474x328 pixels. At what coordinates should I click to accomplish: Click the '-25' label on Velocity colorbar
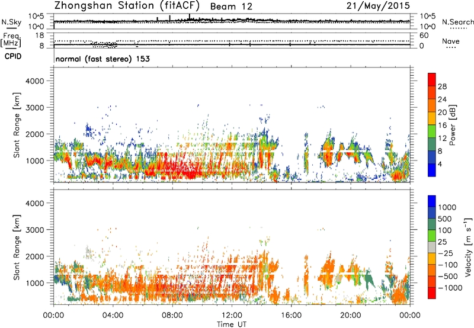click(445, 253)
